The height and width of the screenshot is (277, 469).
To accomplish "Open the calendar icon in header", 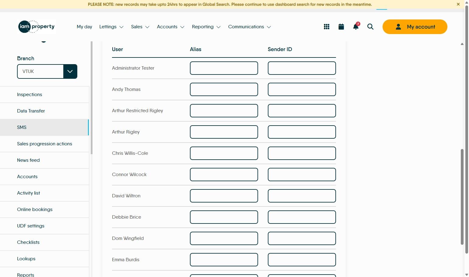I will click(x=341, y=27).
